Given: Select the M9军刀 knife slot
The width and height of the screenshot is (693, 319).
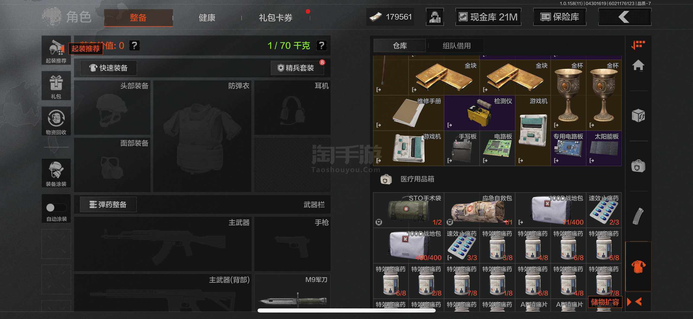Looking at the screenshot, I should [292, 293].
